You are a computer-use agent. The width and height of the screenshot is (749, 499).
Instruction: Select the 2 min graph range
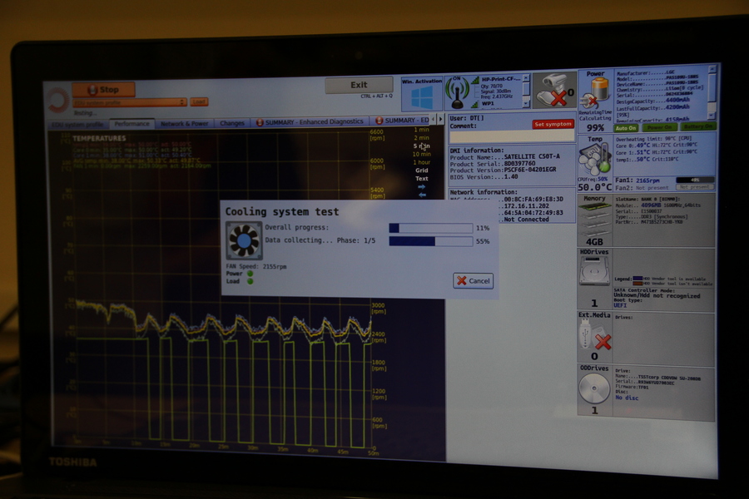[422, 138]
